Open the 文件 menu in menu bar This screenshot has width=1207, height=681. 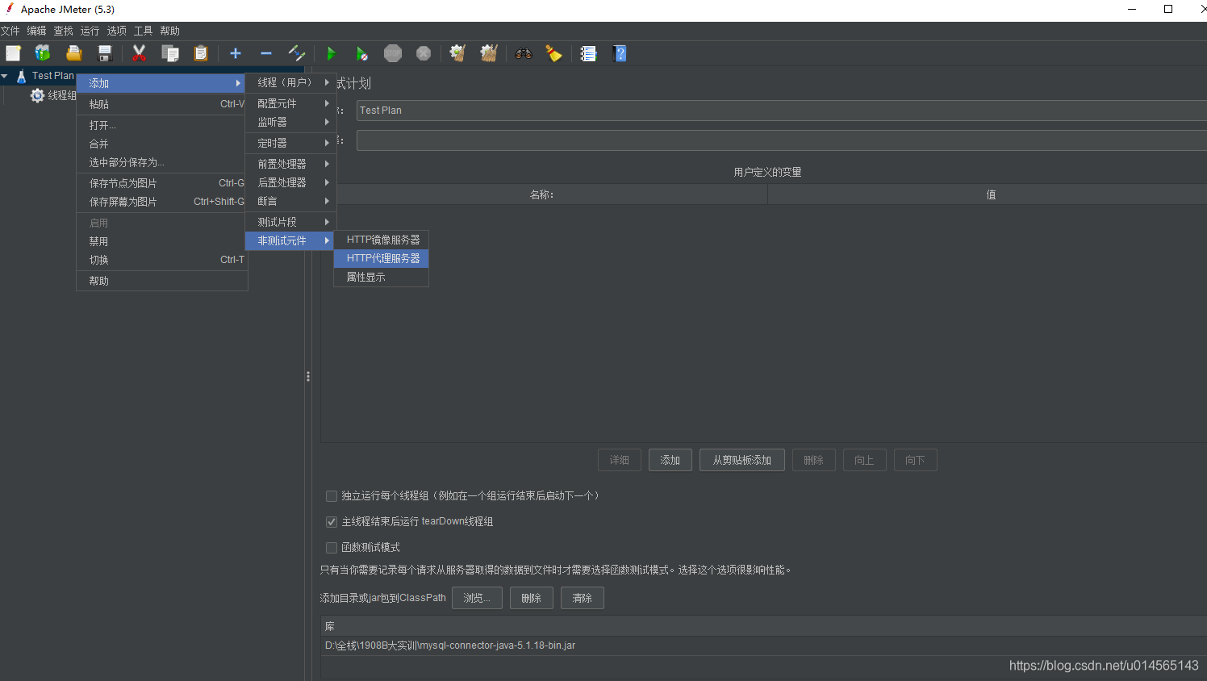pos(10,31)
